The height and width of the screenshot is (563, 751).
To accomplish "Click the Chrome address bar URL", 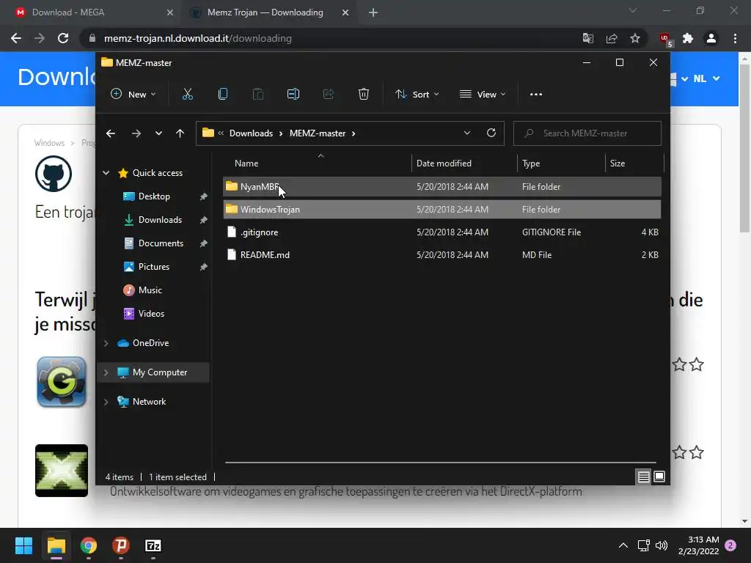I will (x=198, y=38).
